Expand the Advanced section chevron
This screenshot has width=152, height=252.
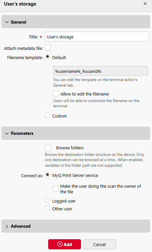(7, 226)
